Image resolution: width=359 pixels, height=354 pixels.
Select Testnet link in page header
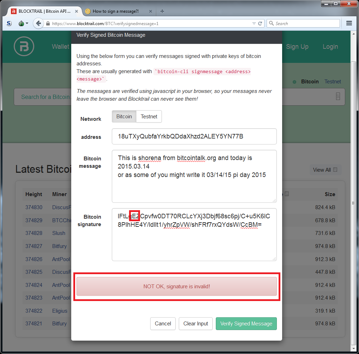point(333,82)
